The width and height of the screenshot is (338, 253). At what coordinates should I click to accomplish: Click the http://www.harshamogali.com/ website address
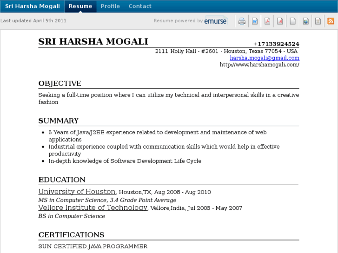click(259, 65)
